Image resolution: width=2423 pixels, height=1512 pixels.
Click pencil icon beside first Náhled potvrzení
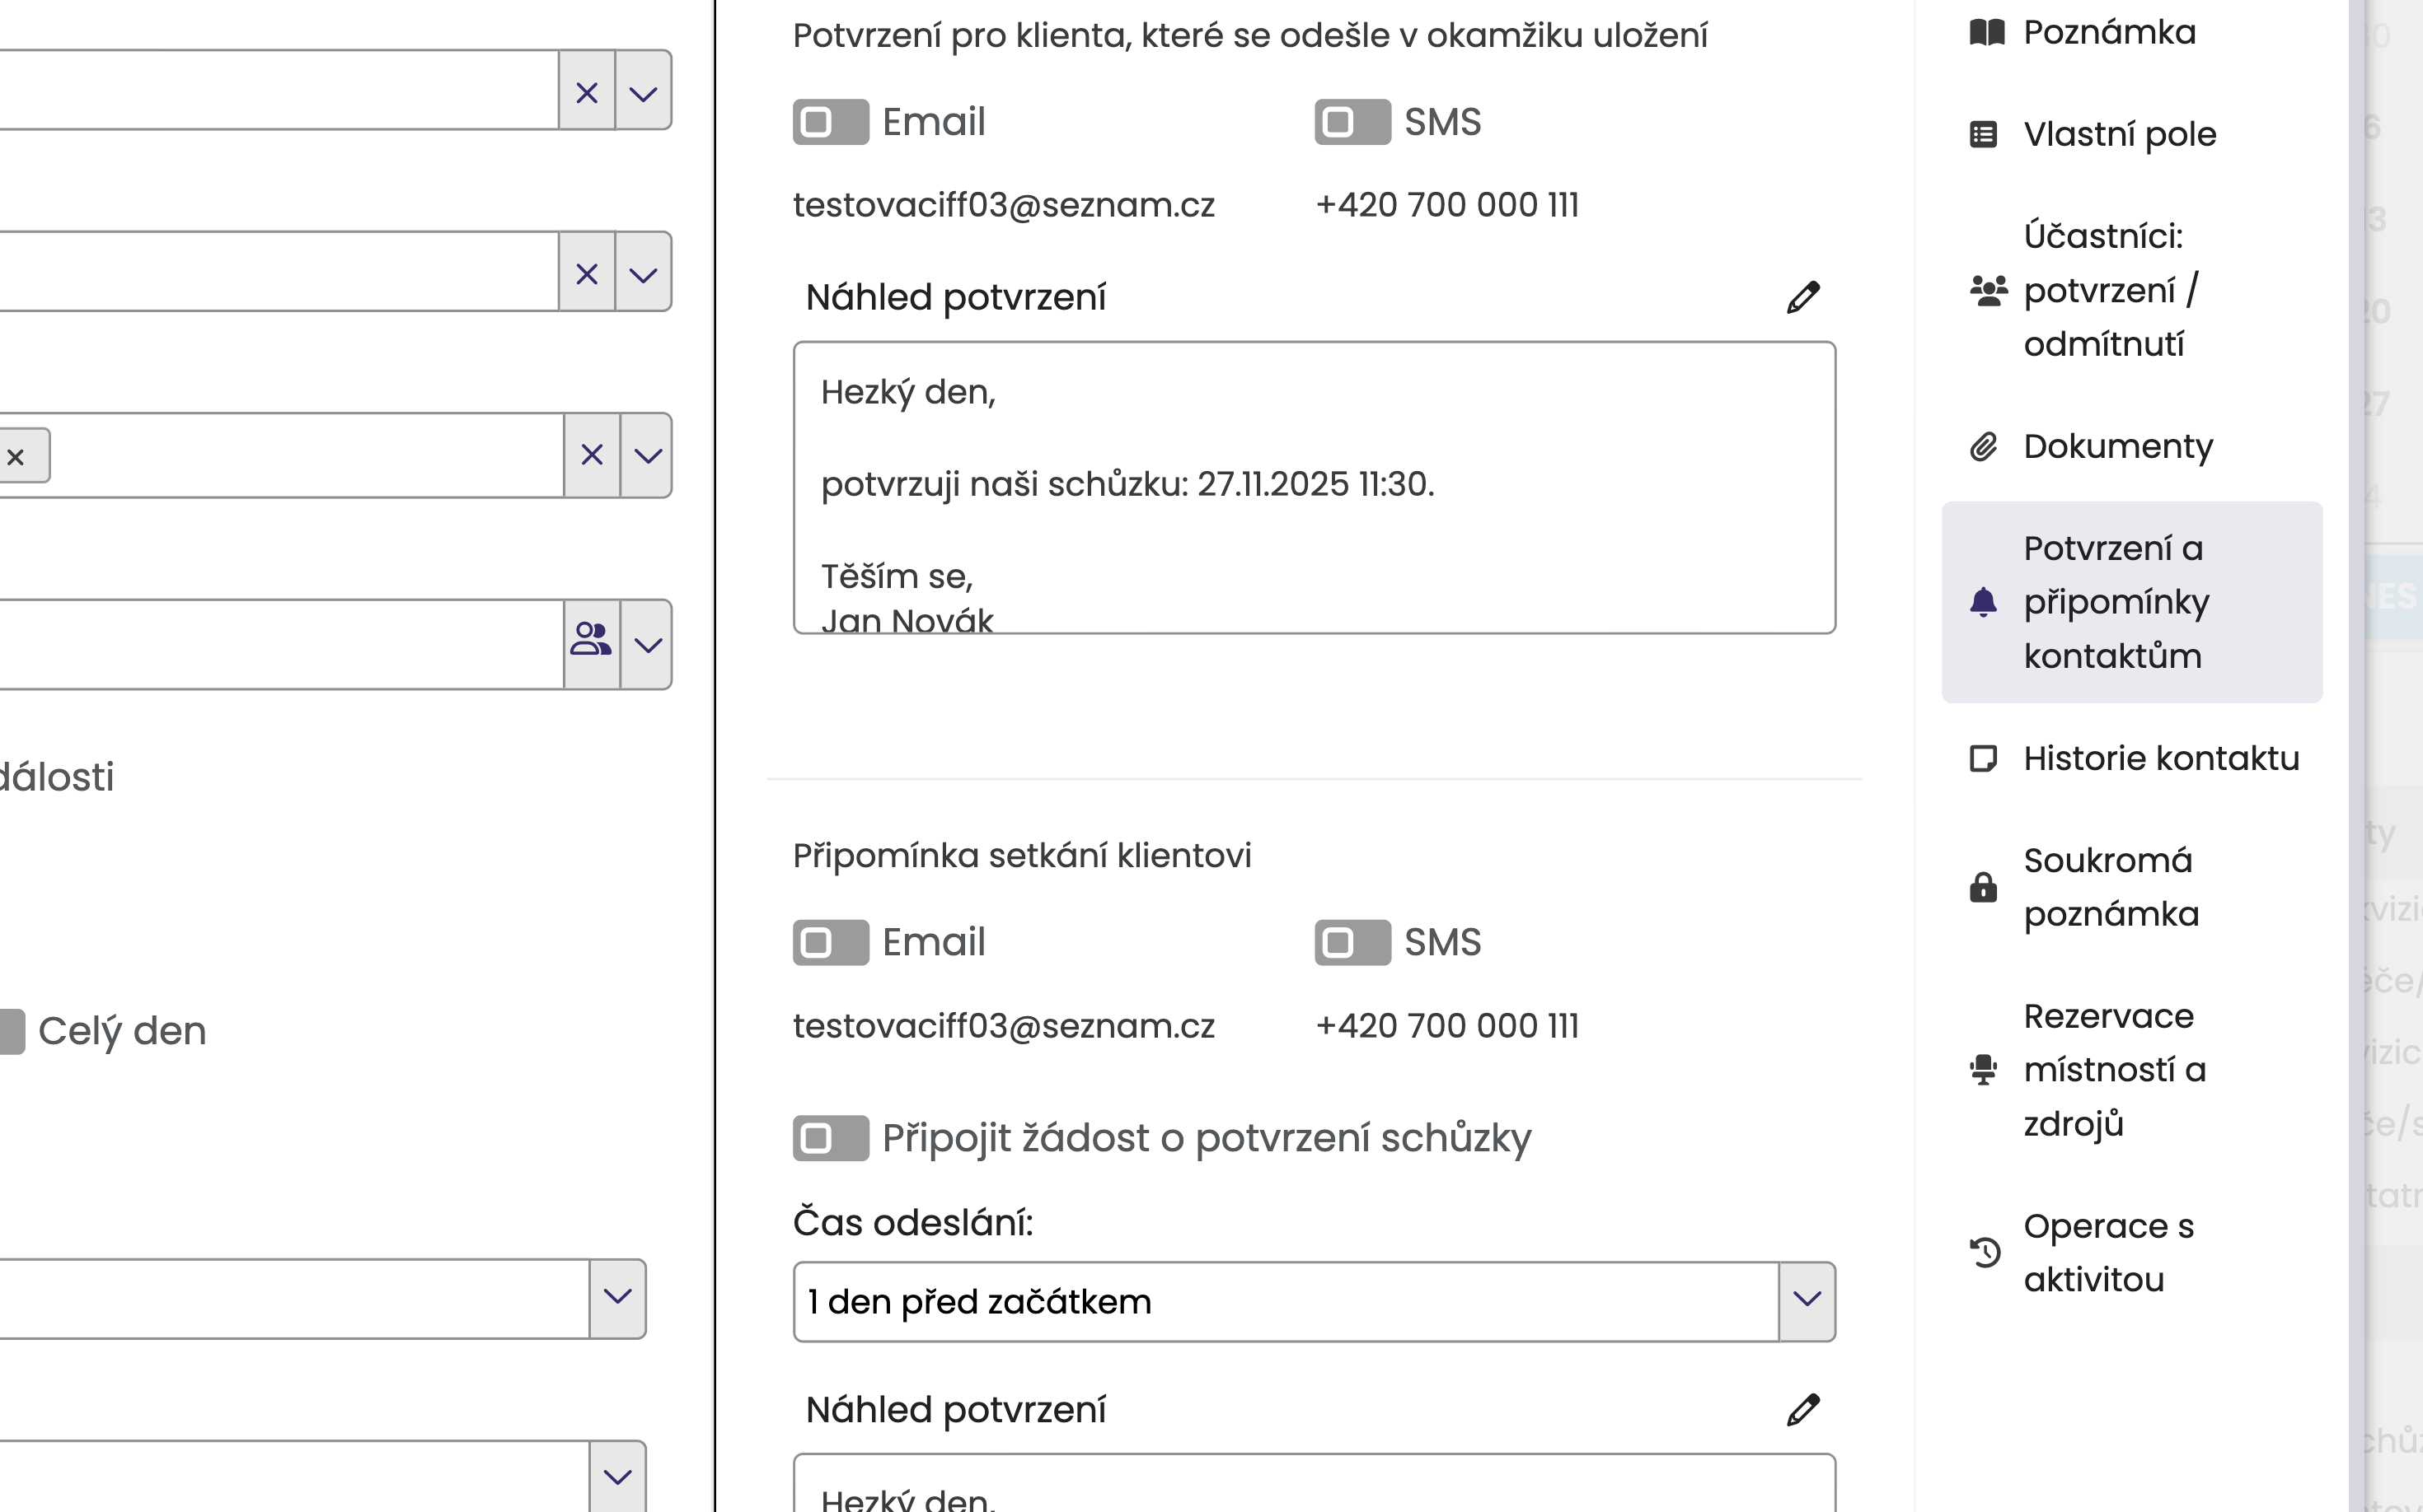click(x=1802, y=297)
